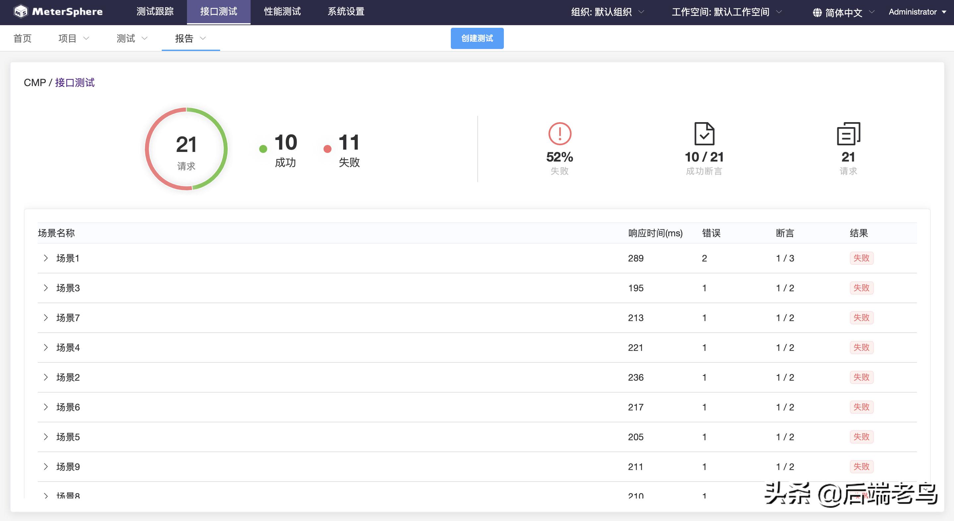Screen dimensions: 954x521
Task: Click the 失败 tag in 场景9 row
Action: (862, 467)
